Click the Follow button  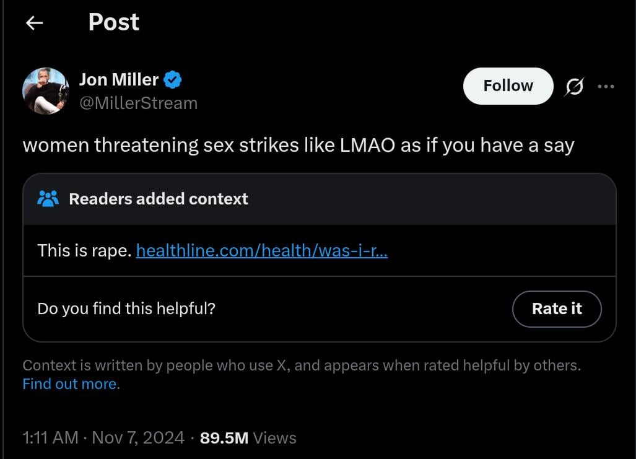pos(508,86)
